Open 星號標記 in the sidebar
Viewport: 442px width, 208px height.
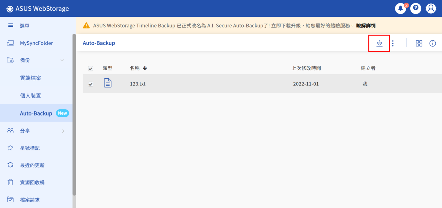30,148
